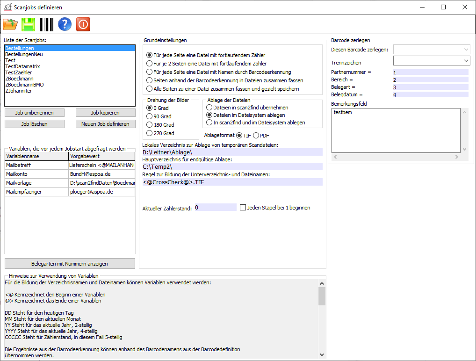476x361 pixels.
Task: Set image rotation to 90 Grad
Action: [159, 116]
